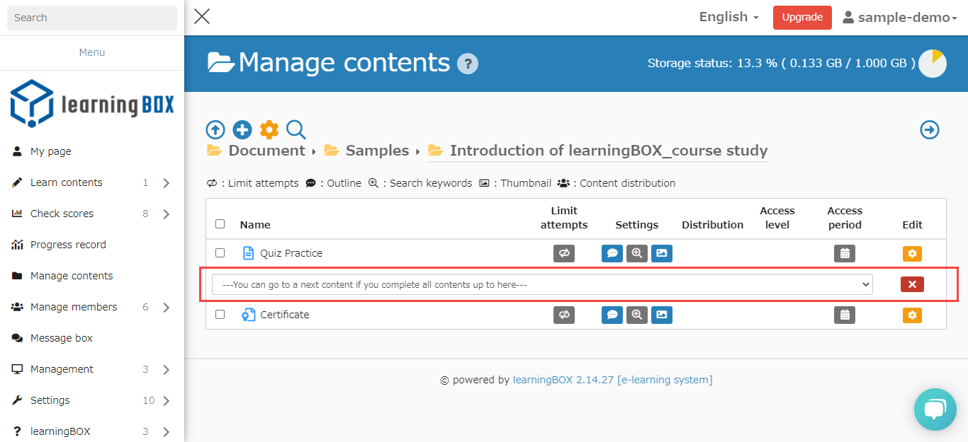Click the Thumbnail image icon for Certificate

(x=661, y=315)
